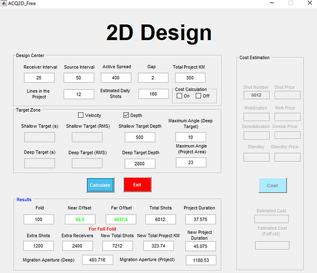317x273 pixels.
Task: Click Migration Aperture (Deep) value box
Action: 98,260
